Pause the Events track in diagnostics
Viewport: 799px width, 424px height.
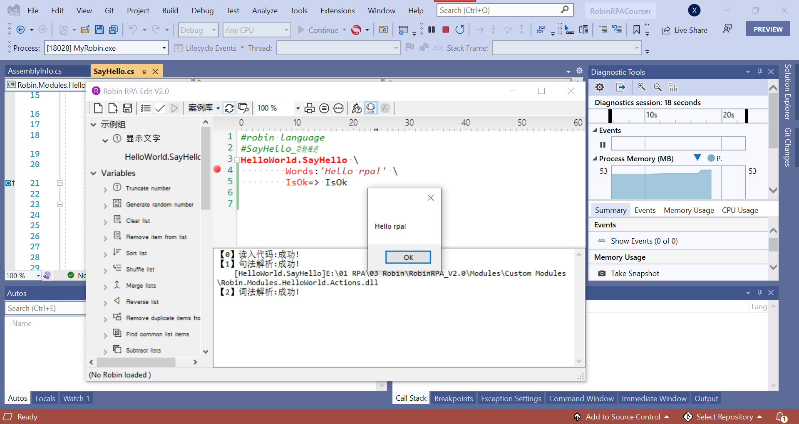602,145
